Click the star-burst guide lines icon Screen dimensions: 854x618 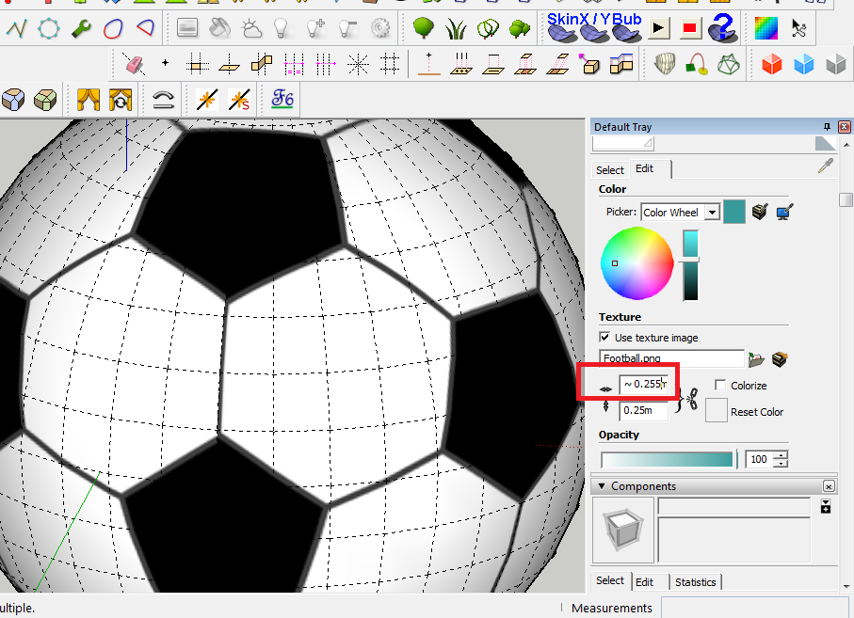(x=358, y=65)
